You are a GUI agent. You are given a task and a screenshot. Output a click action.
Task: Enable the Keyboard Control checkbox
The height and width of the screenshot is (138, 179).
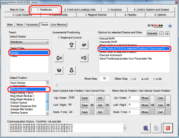pyautogui.click(x=59, y=38)
